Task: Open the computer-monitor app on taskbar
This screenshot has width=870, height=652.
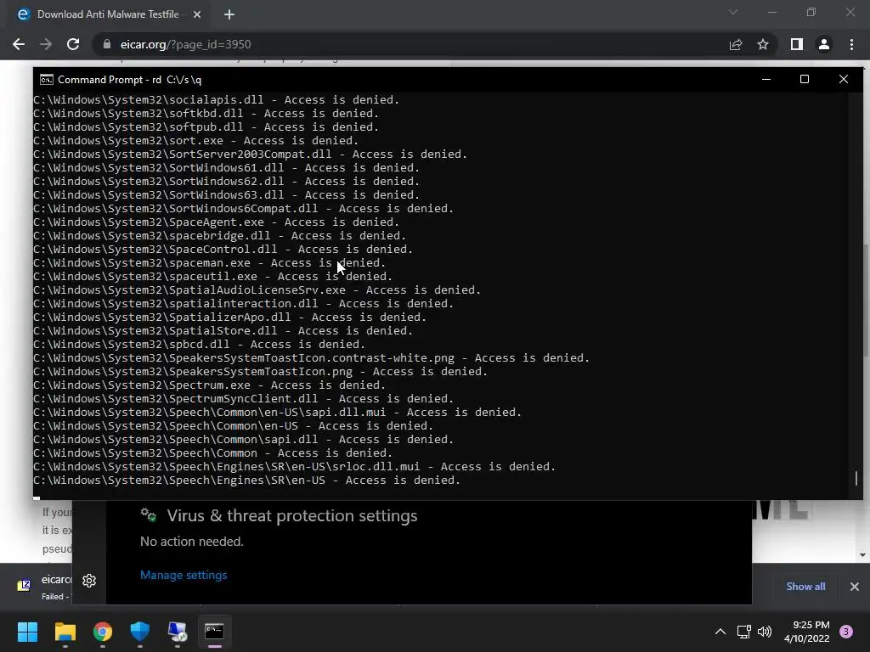Action: click(178, 632)
